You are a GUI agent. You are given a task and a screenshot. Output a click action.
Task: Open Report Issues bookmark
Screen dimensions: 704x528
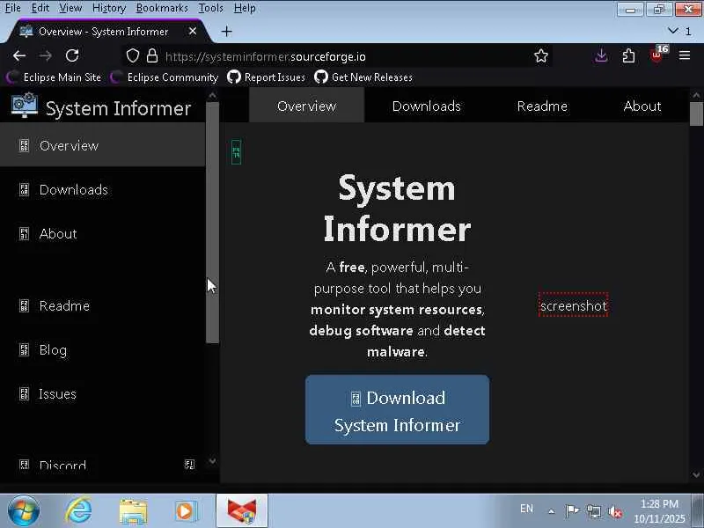point(267,77)
